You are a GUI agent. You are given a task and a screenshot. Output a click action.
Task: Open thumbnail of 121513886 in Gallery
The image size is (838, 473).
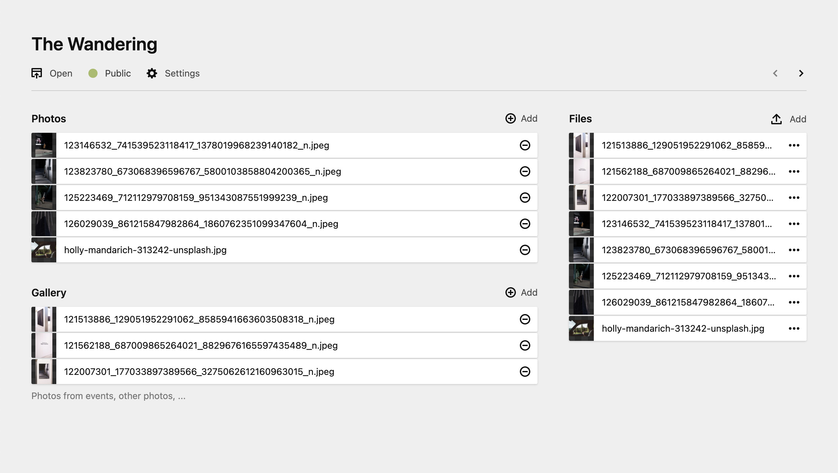pos(44,319)
